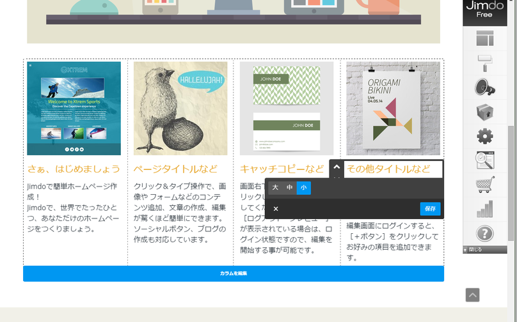
Task: Select the Xtrem Sports website thumbnail
Action: pyautogui.click(x=74, y=109)
